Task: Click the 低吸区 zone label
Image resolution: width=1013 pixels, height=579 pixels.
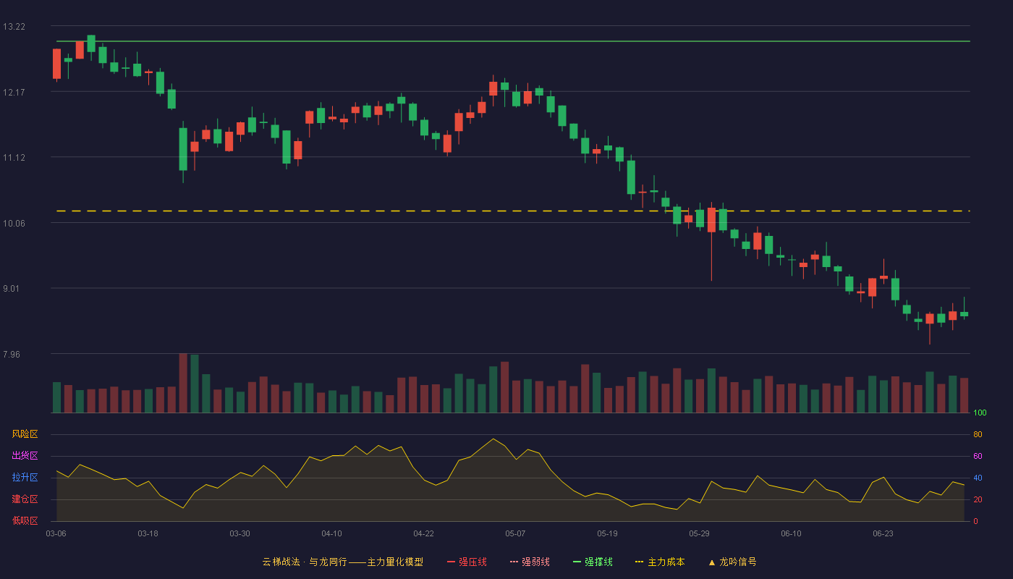Action: 25,520
